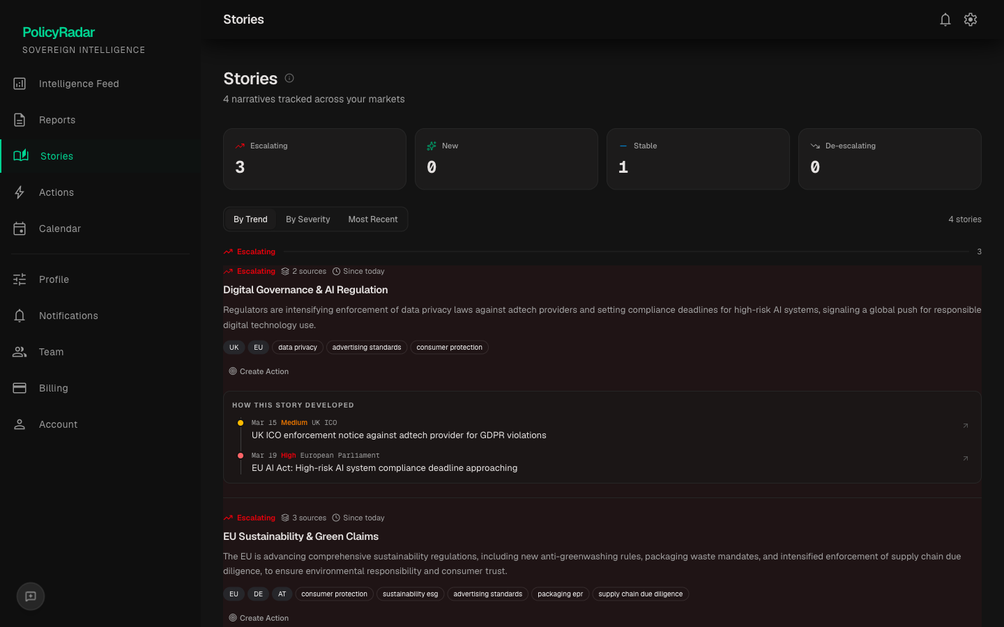Switch to the By Severity tab
1004x627 pixels.
[x=307, y=219]
